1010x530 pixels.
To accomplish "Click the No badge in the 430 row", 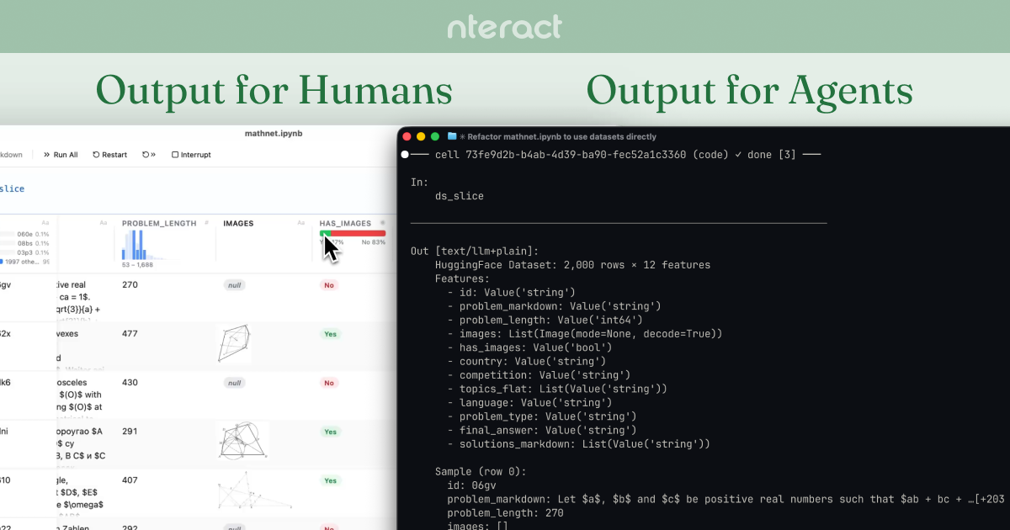I will pyautogui.click(x=329, y=383).
